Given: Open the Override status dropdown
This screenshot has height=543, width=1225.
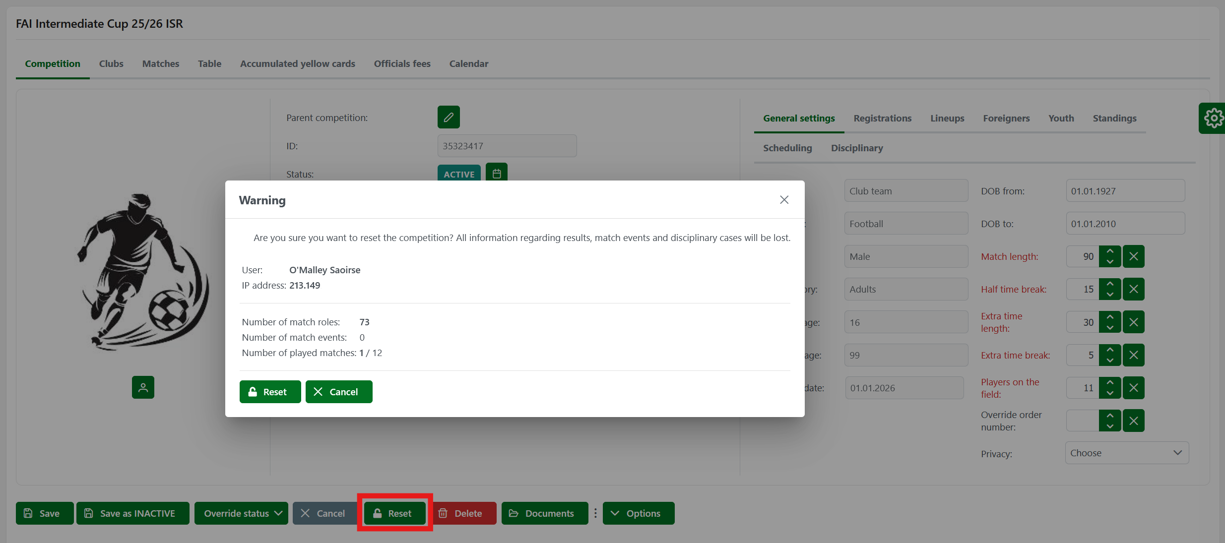Looking at the screenshot, I should [x=242, y=513].
